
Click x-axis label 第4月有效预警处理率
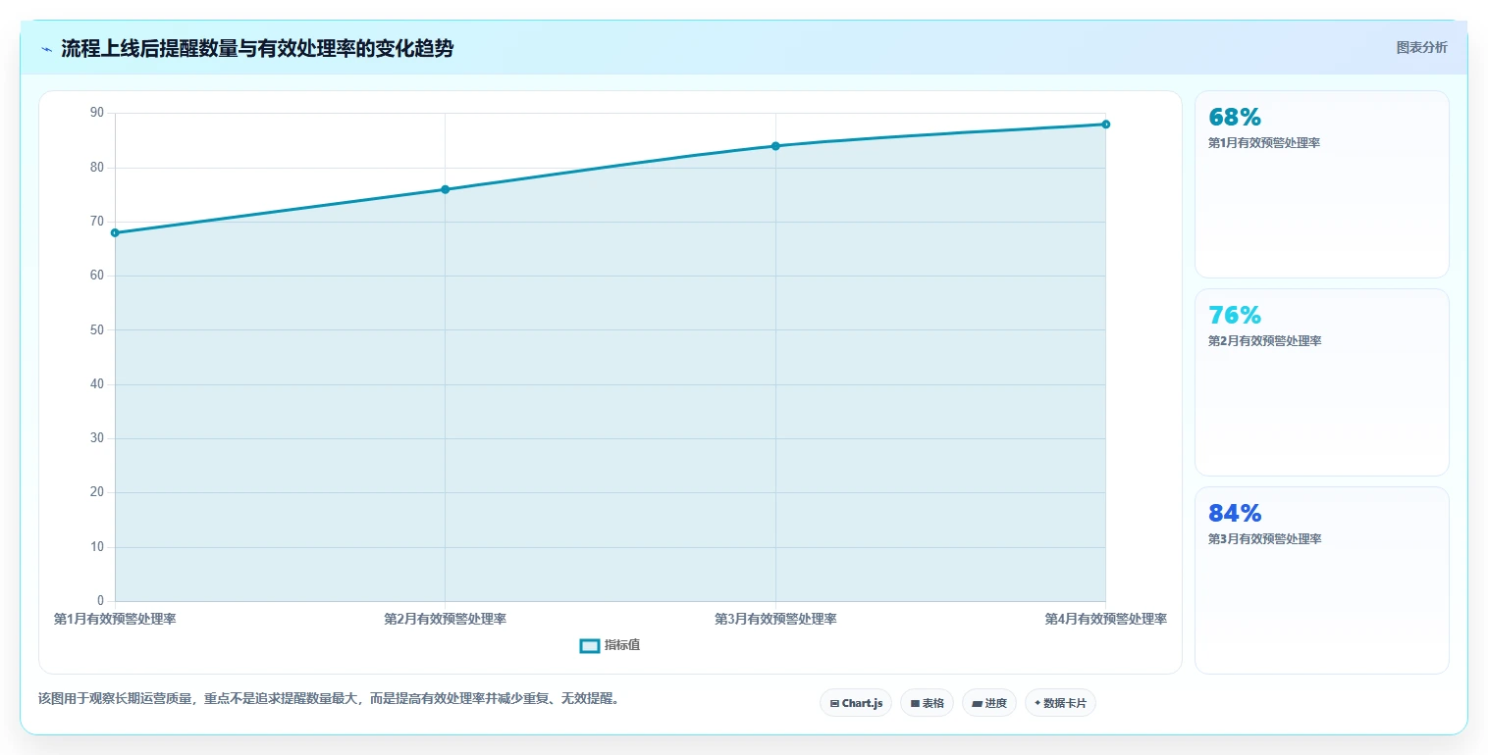(1105, 619)
